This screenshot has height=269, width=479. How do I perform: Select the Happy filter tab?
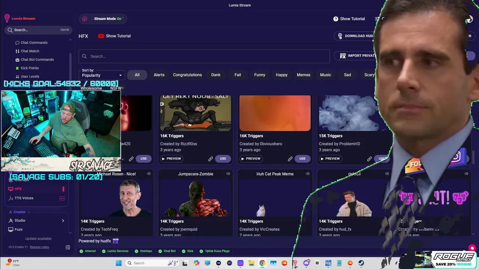pos(282,75)
